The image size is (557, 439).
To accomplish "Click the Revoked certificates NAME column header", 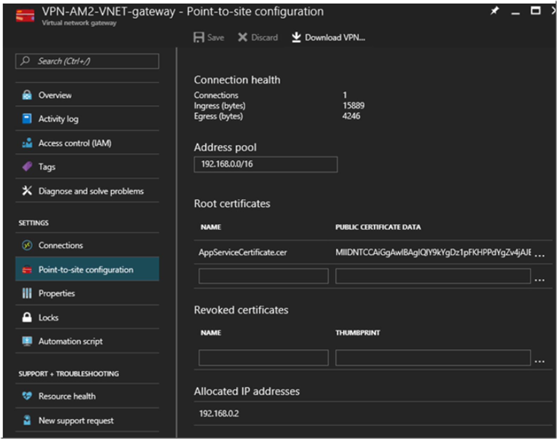I will [211, 333].
